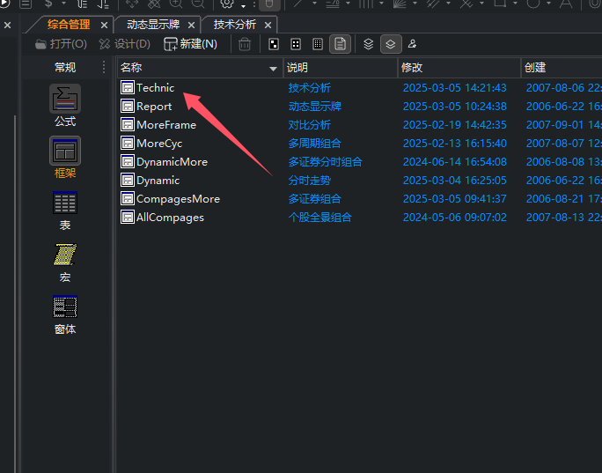This screenshot has width=602, height=473.
Task: Select the 常规 sidebar heading
Action: pyautogui.click(x=65, y=68)
